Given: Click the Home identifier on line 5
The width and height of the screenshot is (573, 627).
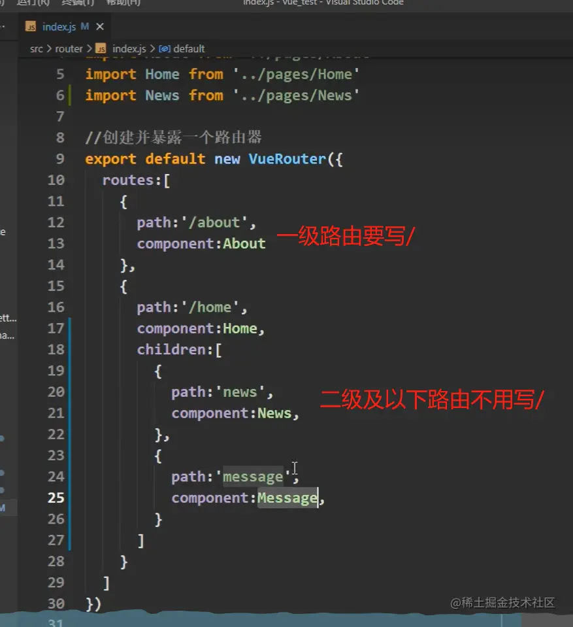Looking at the screenshot, I should pos(162,75).
